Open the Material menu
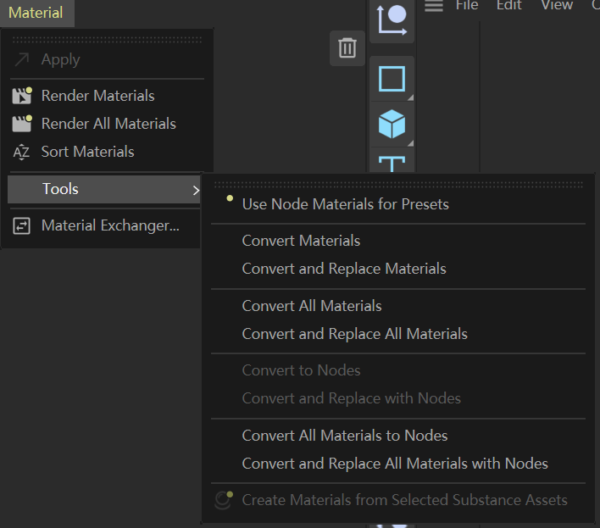The height and width of the screenshot is (528, 600). (36, 13)
